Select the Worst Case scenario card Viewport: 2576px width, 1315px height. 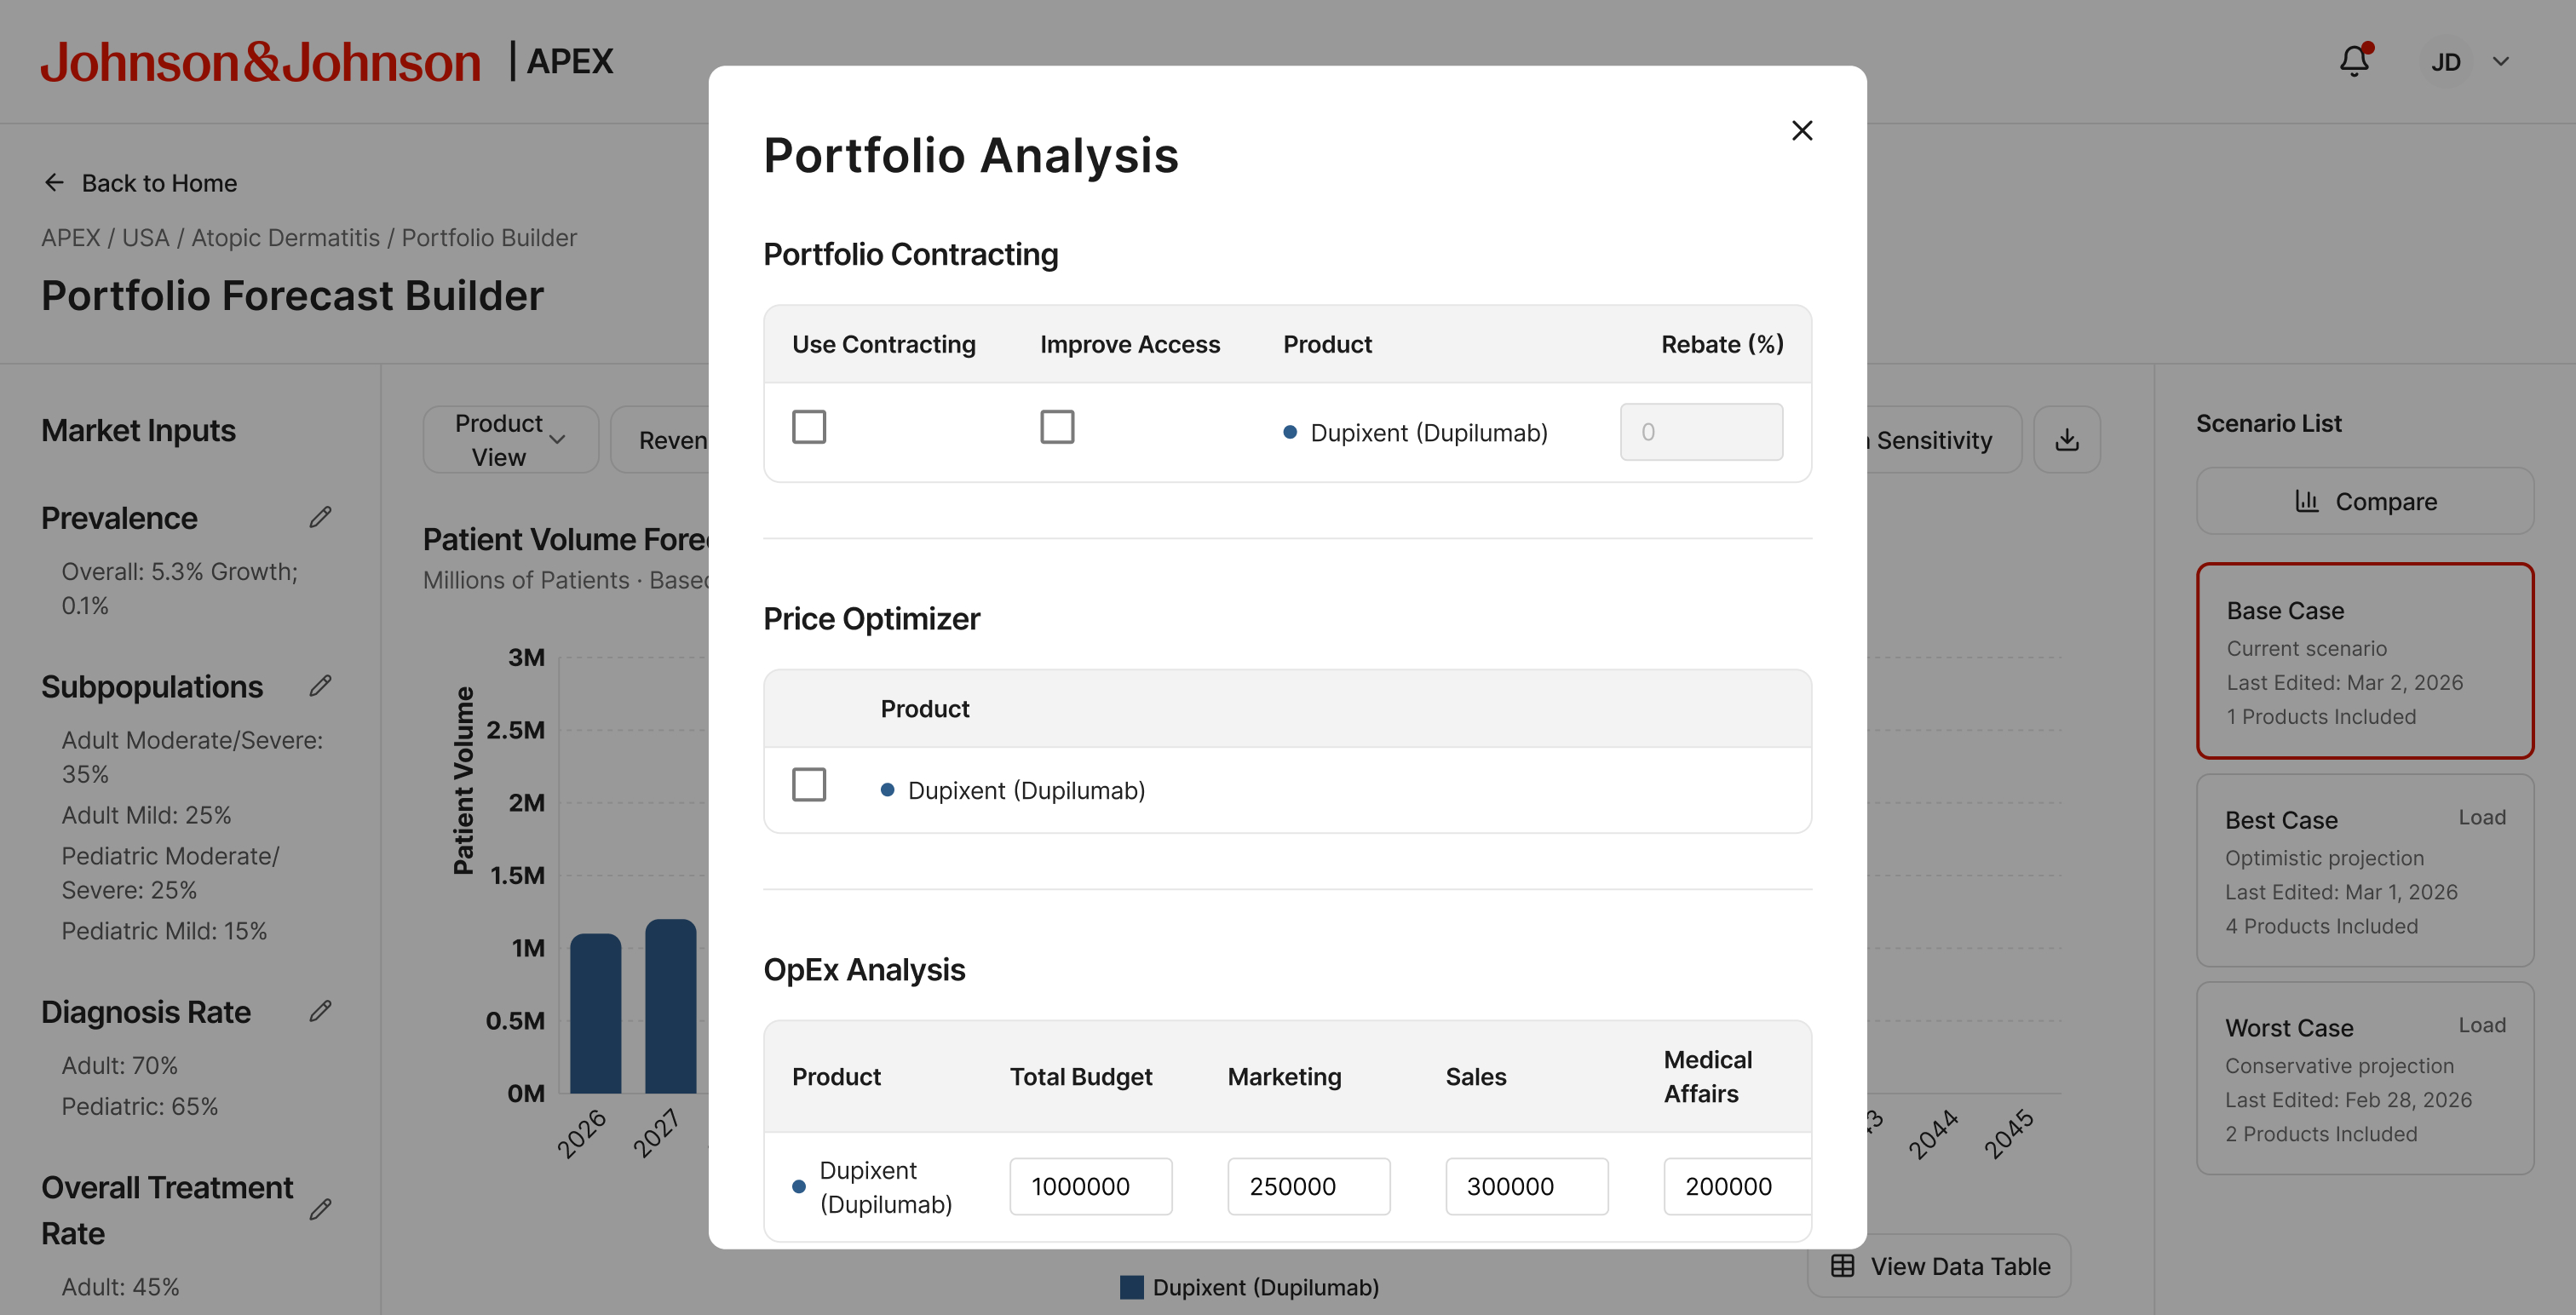tap(2364, 1078)
